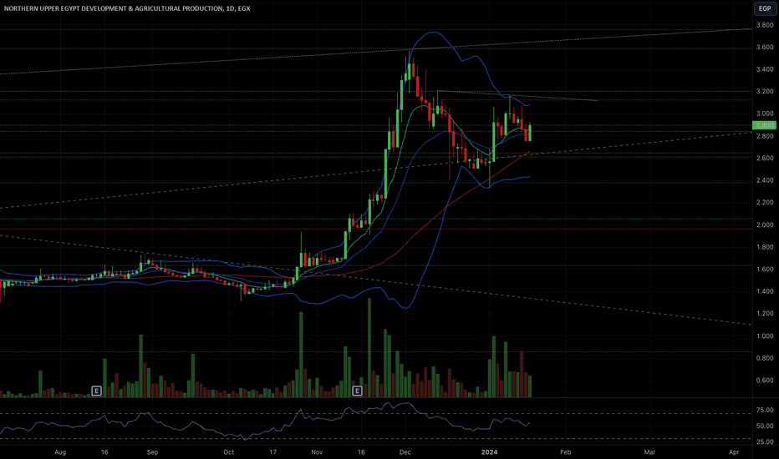Viewport: 779px width, 459px height.
Task: Click price axis label 2.400
Action: point(765,180)
